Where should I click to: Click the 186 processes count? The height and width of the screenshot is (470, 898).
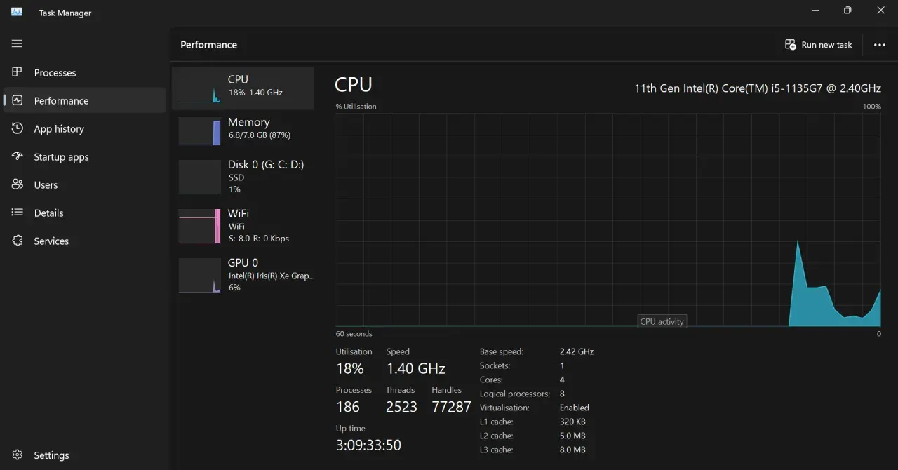click(x=348, y=407)
